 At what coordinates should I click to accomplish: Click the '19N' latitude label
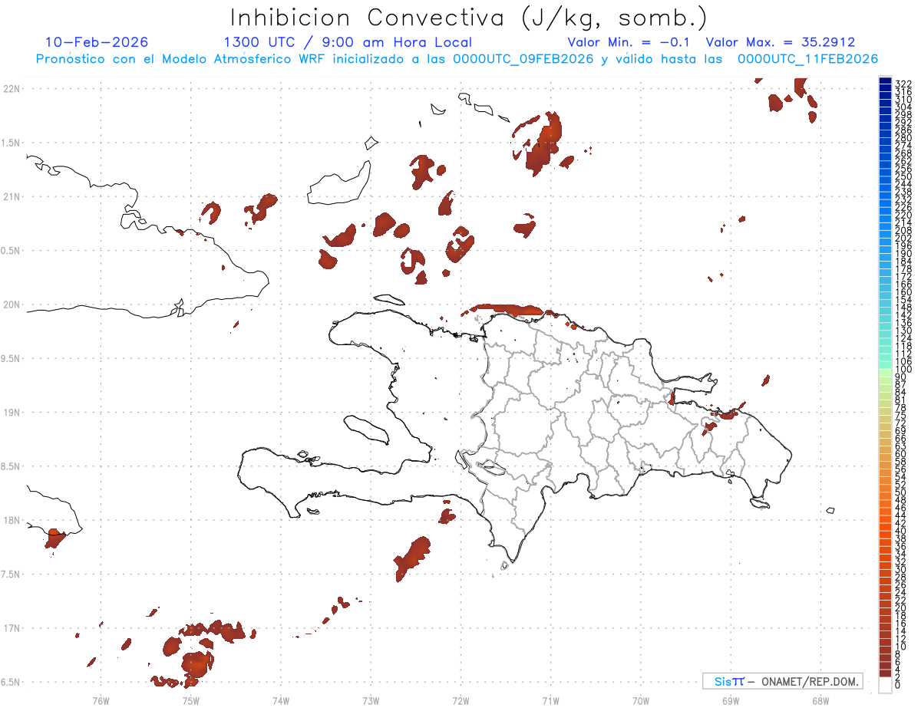(x=12, y=413)
